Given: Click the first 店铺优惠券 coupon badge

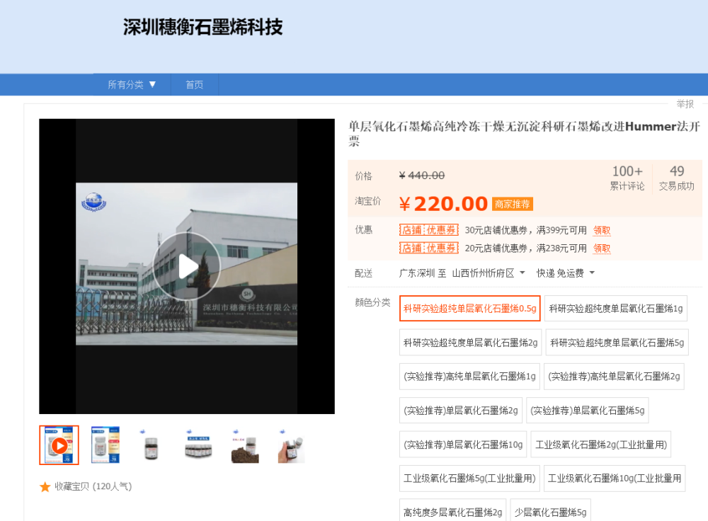Looking at the screenshot, I should coord(428,230).
